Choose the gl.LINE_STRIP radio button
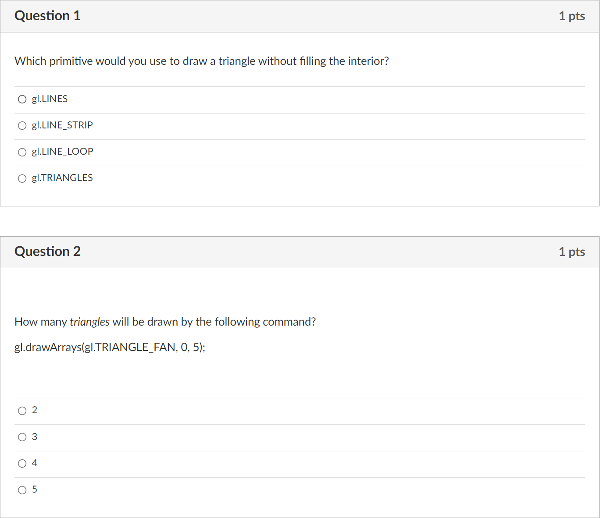Viewport: 600px width, 518px height. coord(22,126)
